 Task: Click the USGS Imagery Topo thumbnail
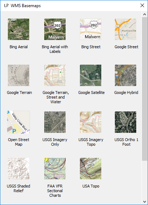tap(91, 122)
